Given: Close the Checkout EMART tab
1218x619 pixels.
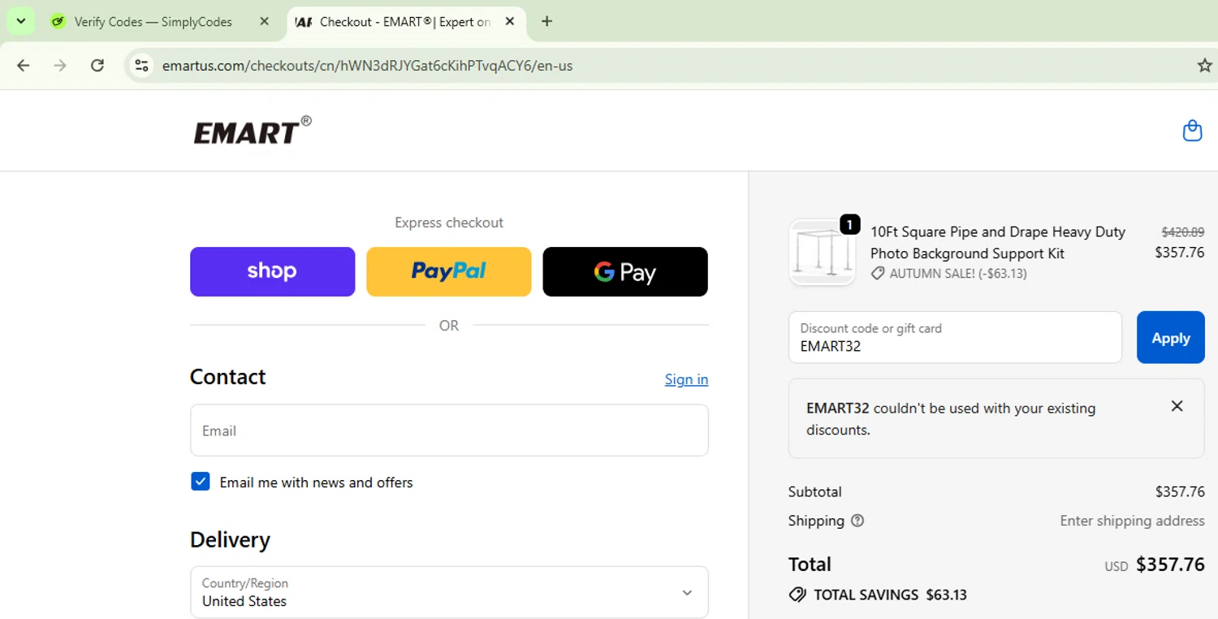Looking at the screenshot, I should click(x=510, y=21).
